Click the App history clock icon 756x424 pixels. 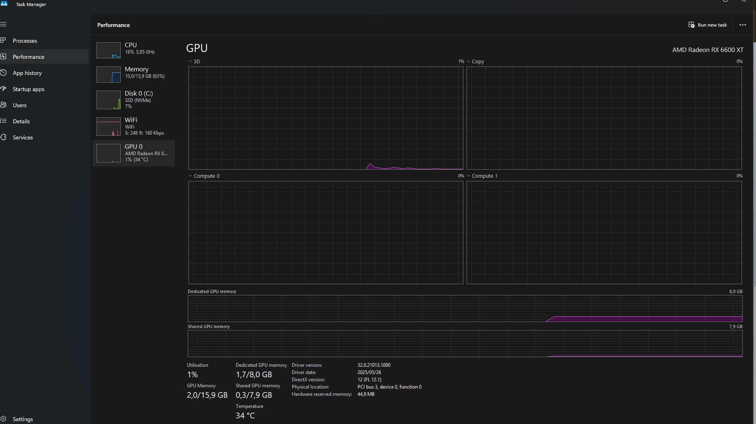(4, 73)
